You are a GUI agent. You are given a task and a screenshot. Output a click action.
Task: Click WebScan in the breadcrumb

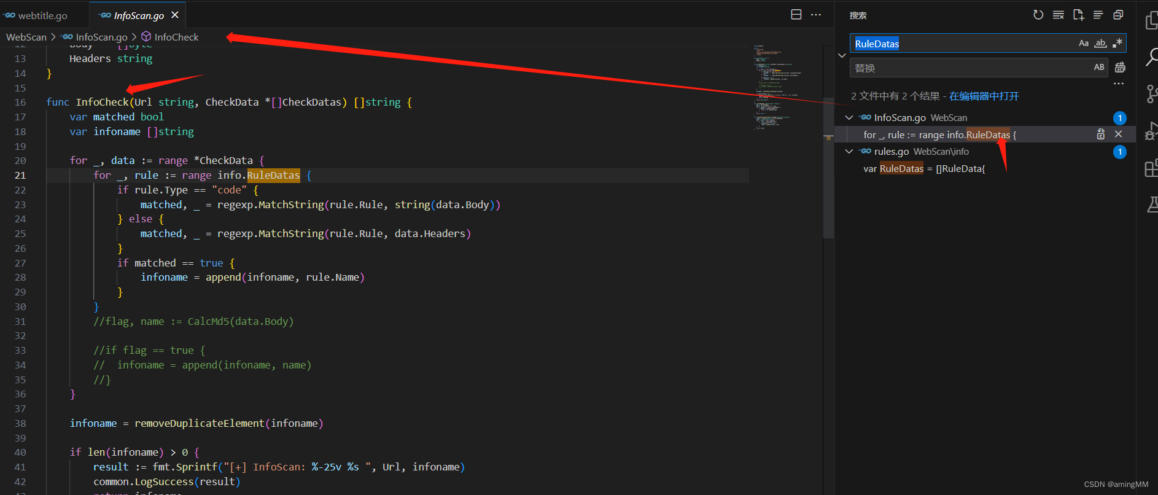click(26, 37)
